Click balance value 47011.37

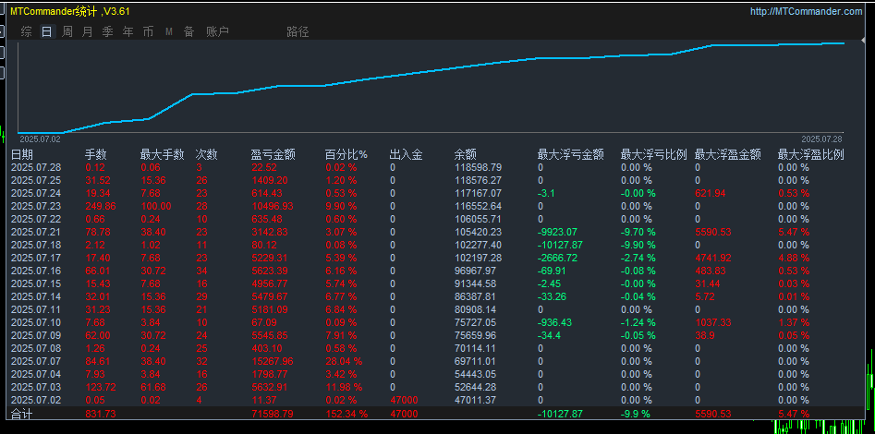click(x=476, y=400)
